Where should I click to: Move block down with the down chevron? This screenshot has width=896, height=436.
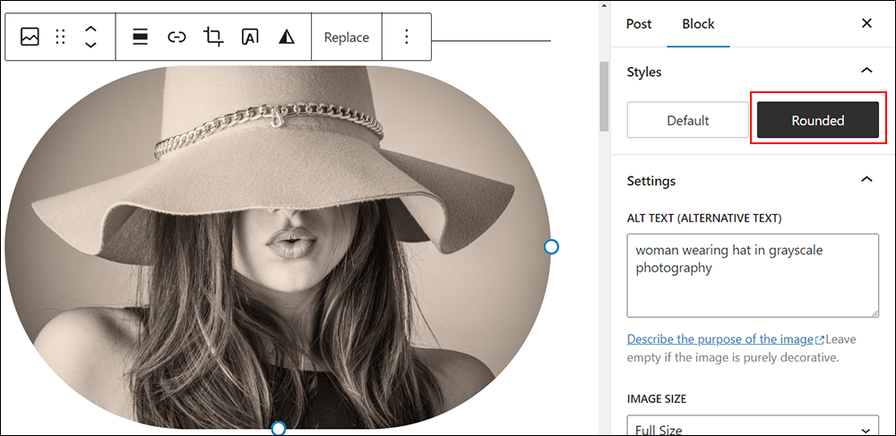[90, 45]
